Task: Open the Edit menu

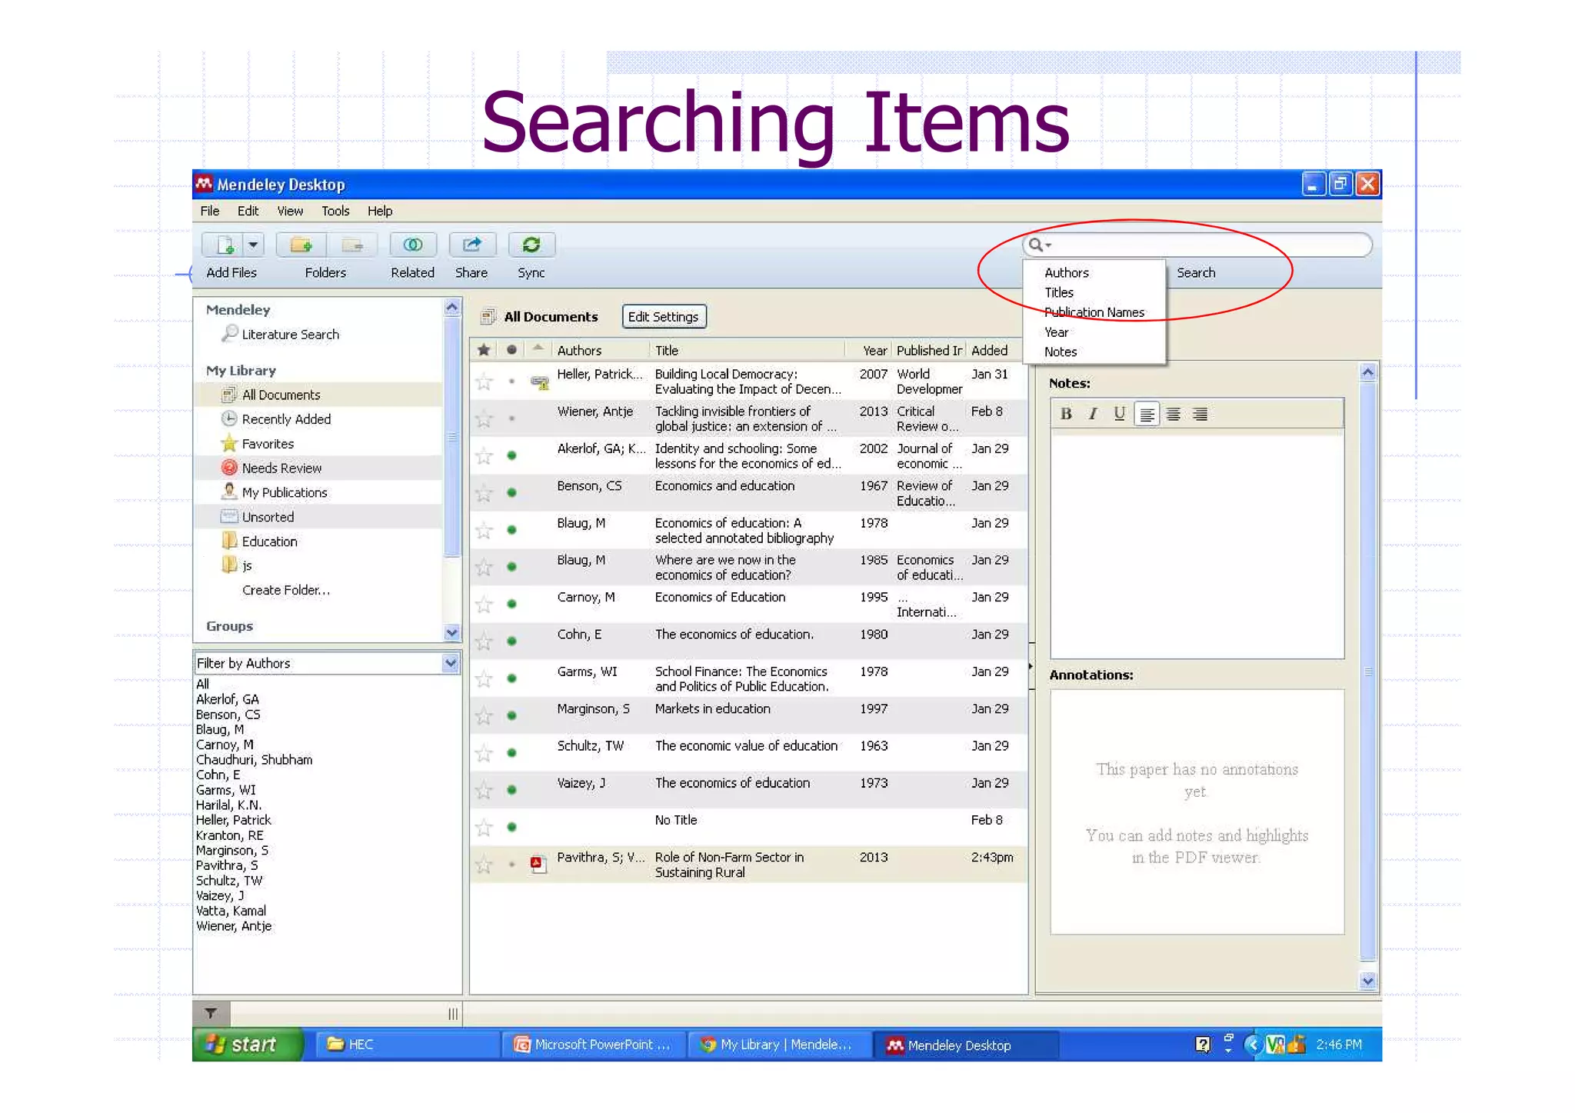Action: pos(248,211)
